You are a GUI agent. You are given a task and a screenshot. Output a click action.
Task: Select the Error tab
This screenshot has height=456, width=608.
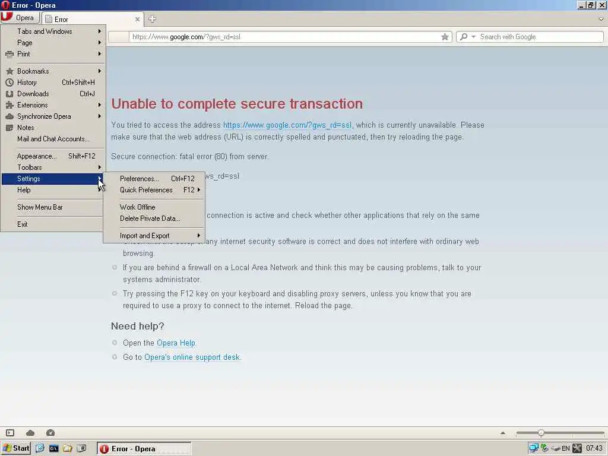[x=92, y=19]
